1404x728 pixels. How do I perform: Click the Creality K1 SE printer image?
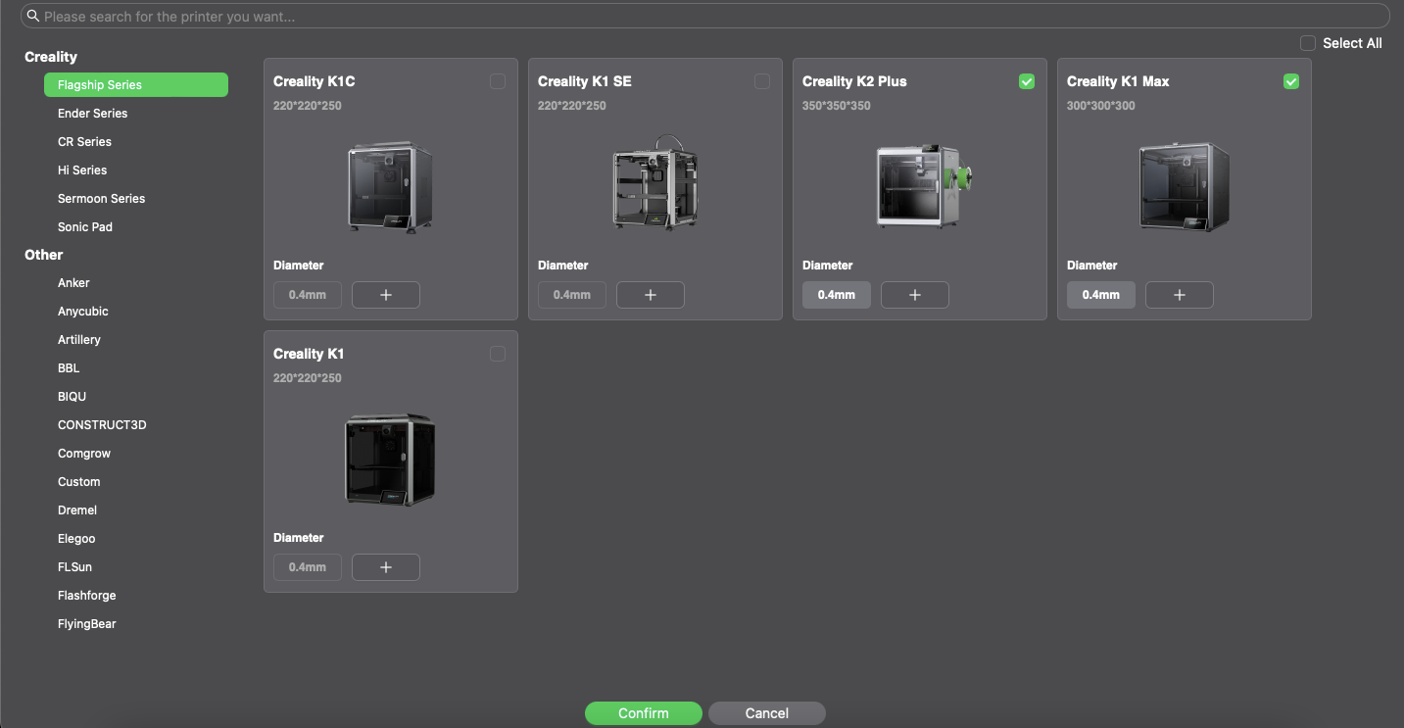654,183
